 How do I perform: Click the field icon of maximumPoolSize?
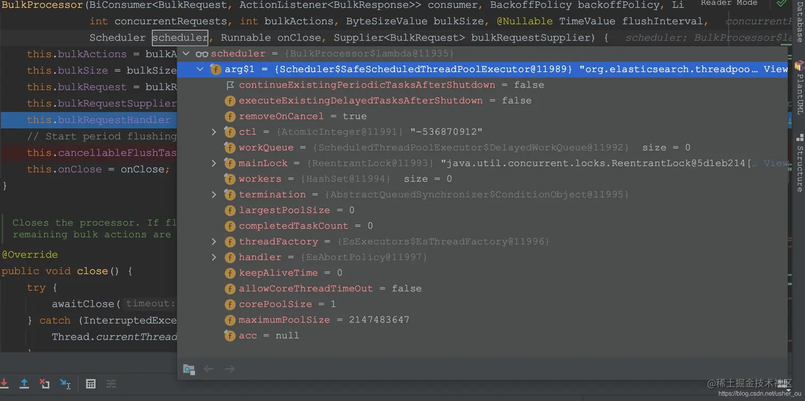click(230, 320)
